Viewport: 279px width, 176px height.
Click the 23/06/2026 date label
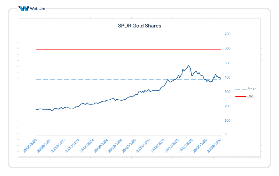click(x=200, y=146)
